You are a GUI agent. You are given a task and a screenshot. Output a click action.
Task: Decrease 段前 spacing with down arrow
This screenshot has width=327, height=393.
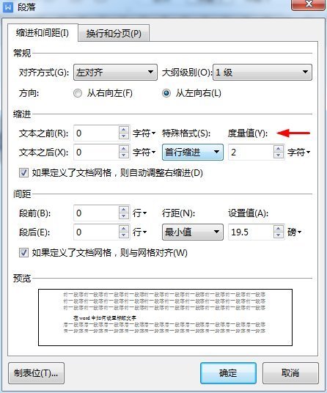[x=124, y=216]
